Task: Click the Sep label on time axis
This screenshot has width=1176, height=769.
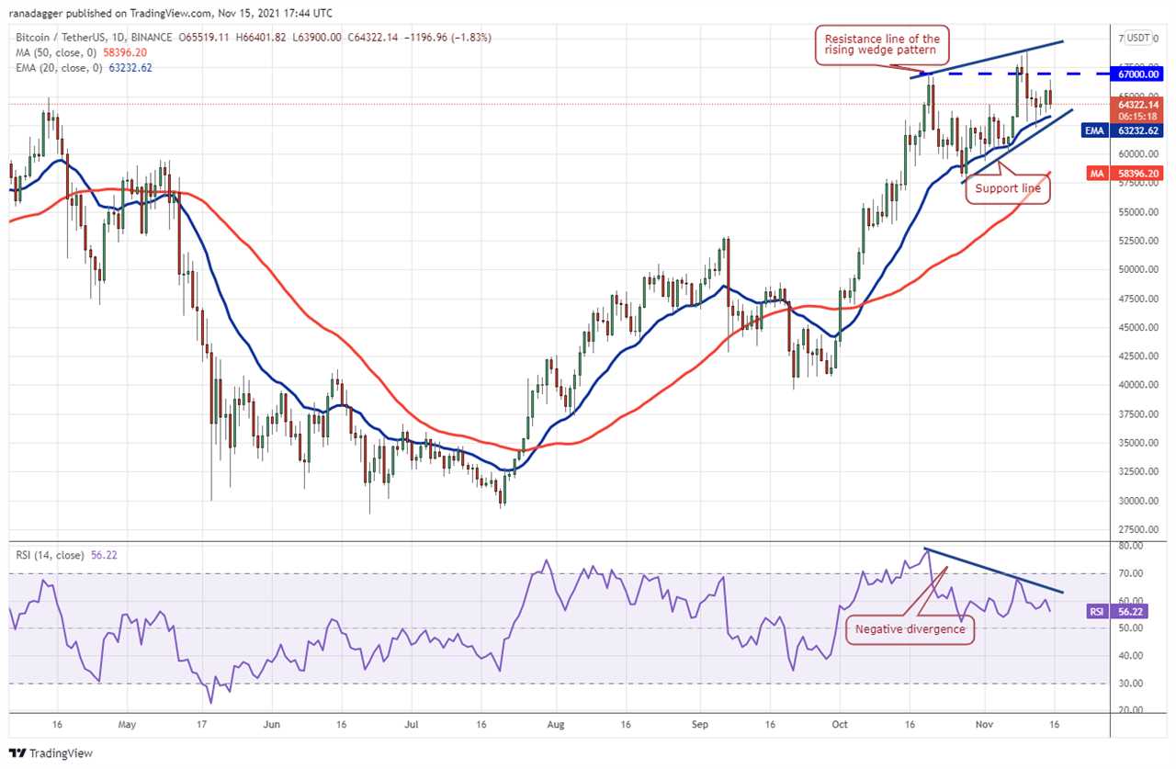Action: point(700,725)
